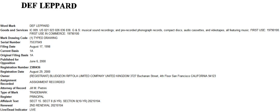Click the Mark Drawing Code label
The height and width of the screenshot is (112, 280).
[14, 38]
